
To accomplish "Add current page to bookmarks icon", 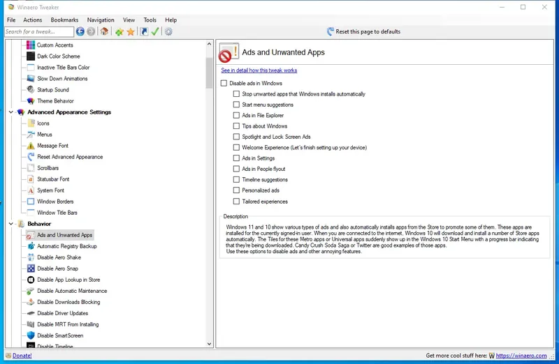I will [119, 31].
